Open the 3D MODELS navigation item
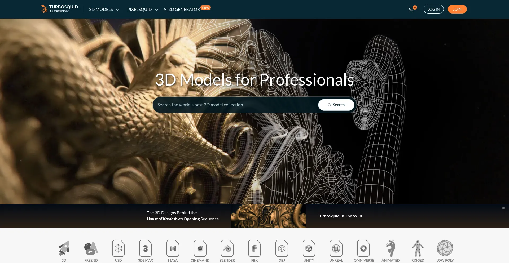This screenshot has height=263, width=509. [101, 9]
